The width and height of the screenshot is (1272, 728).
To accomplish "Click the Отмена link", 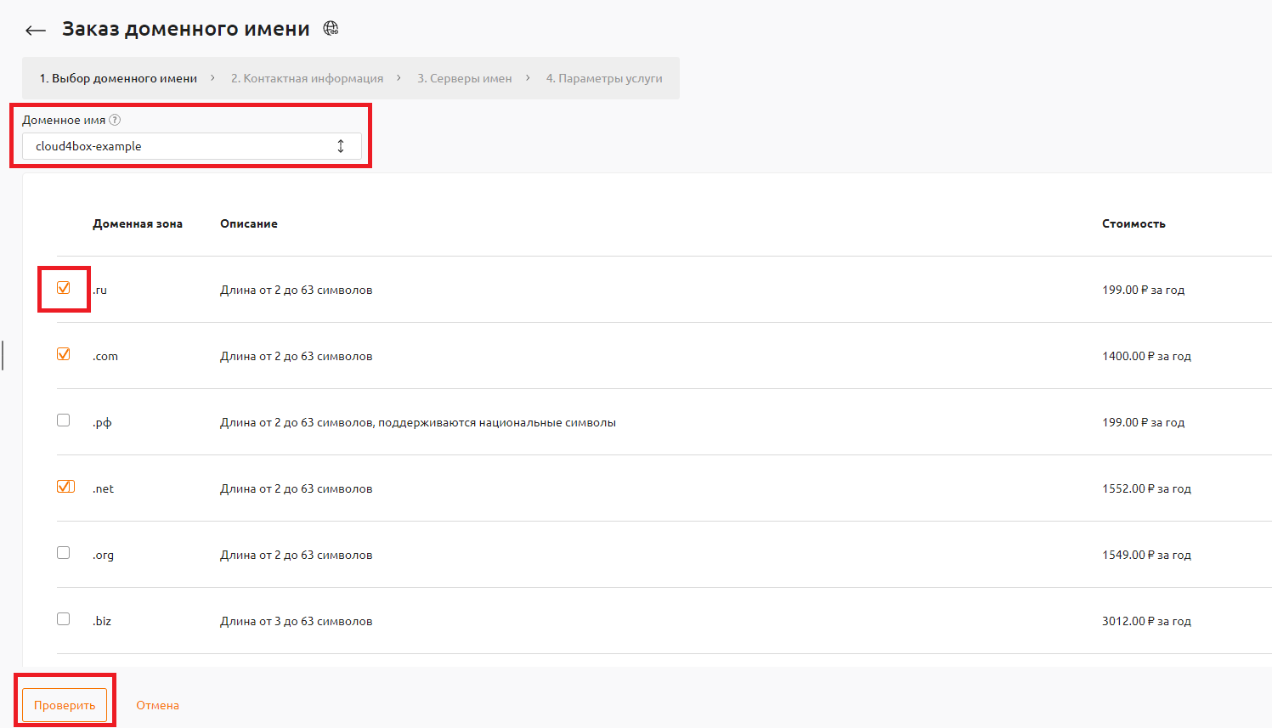I will [157, 705].
